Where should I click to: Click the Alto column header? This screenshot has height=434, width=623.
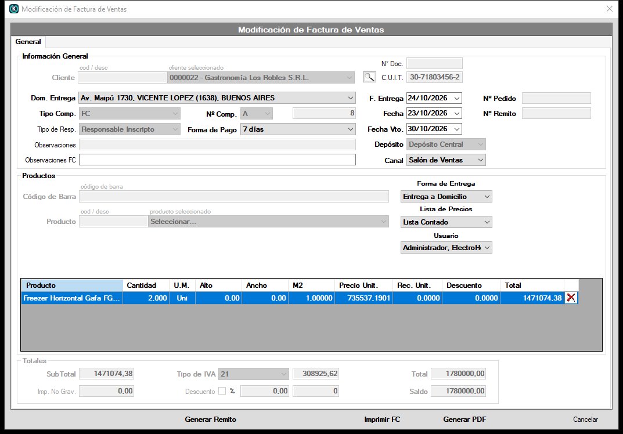(218, 285)
